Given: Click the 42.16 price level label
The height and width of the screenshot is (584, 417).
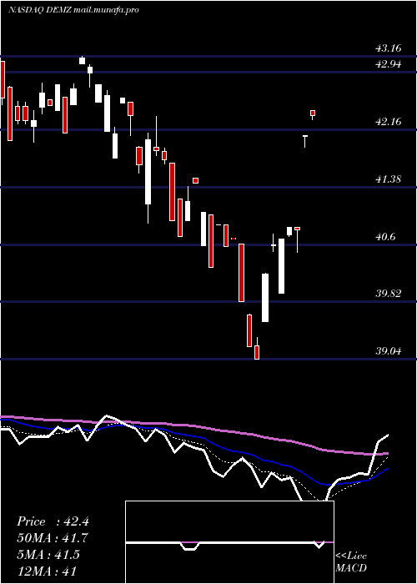Looking at the screenshot, I should tap(389, 122).
